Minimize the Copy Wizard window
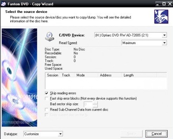Image resolution: width=173 pixels, height=139 pixels. [157, 4]
